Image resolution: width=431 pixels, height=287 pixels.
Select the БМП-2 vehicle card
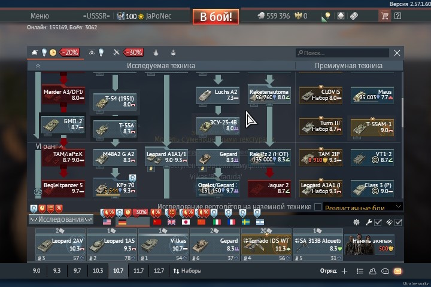[x=63, y=124]
